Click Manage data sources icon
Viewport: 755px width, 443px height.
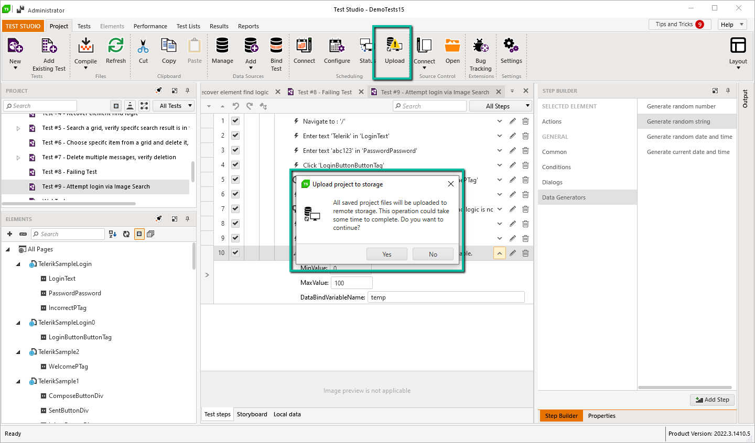pyautogui.click(x=222, y=46)
